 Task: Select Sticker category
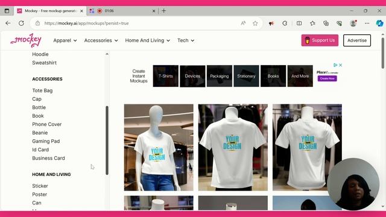click(x=40, y=186)
